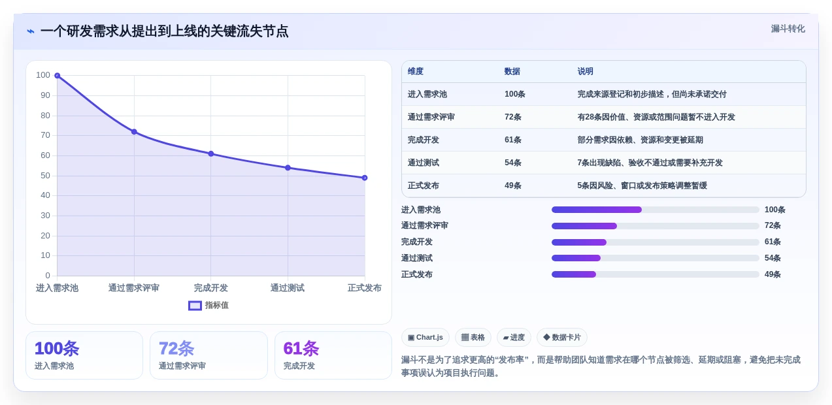
Task: Click the 完成开发 x-axis label
Action: click(x=211, y=288)
